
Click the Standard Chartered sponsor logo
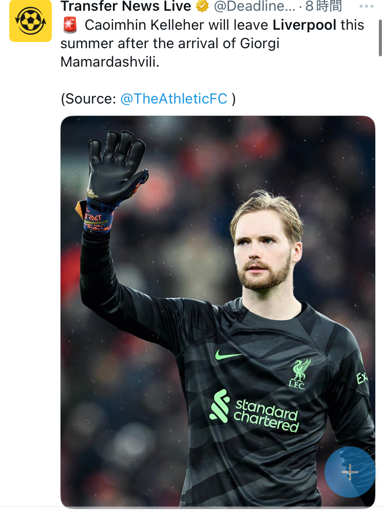pyautogui.click(x=254, y=412)
